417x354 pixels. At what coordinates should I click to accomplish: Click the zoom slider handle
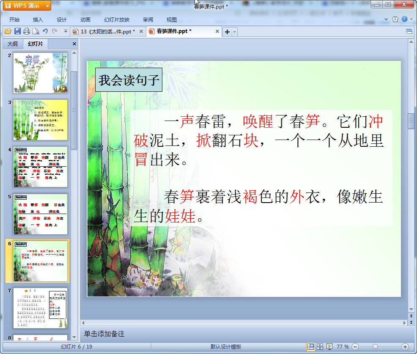(x=375, y=346)
